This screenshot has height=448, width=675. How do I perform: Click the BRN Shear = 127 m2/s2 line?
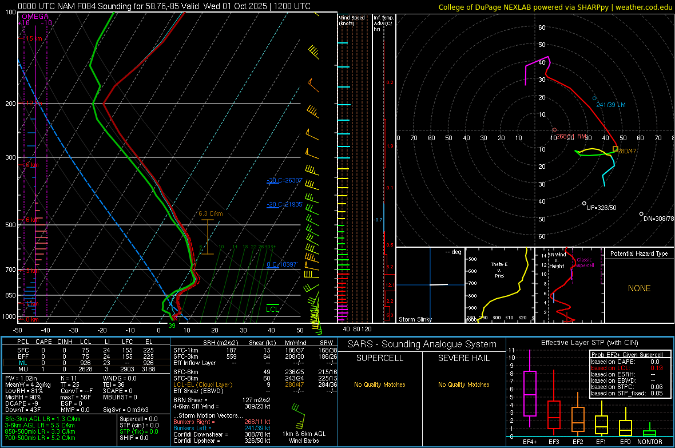point(222,400)
